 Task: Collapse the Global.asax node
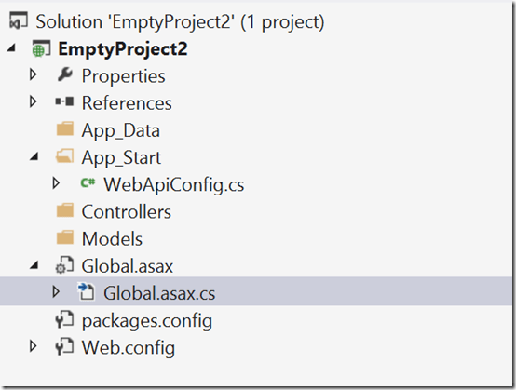click(x=34, y=265)
